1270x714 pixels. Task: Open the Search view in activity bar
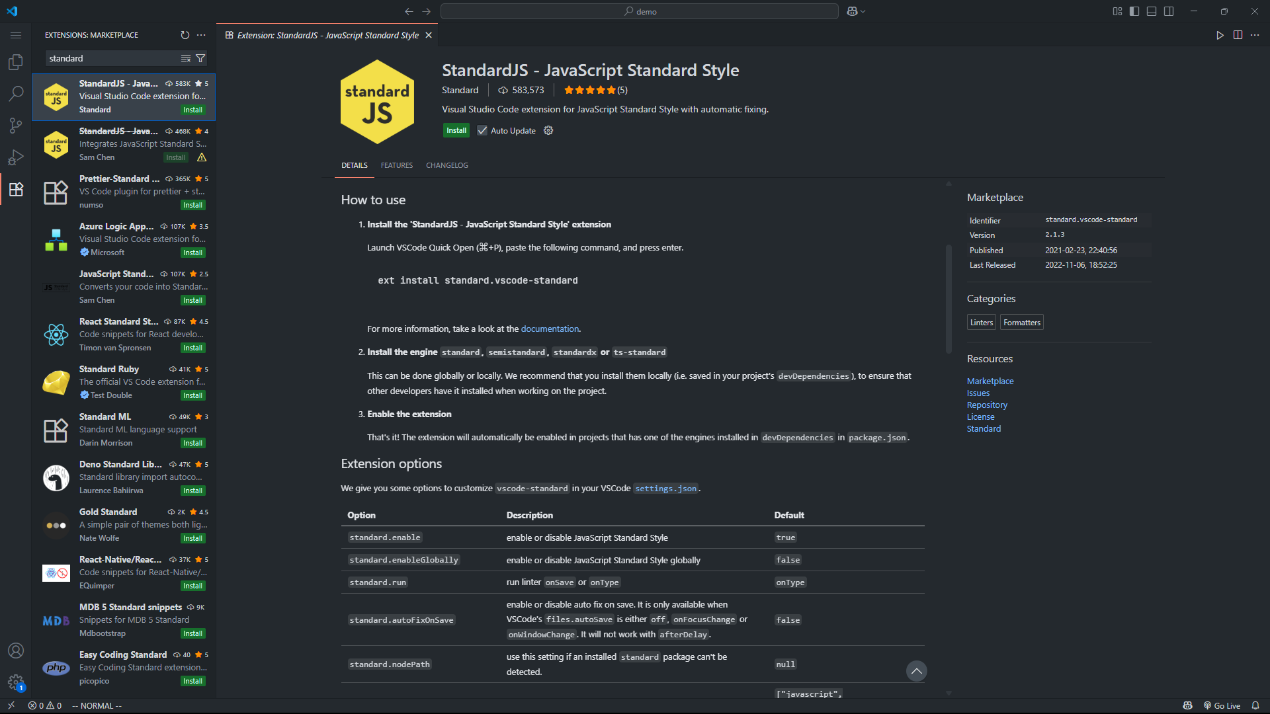pyautogui.click(x=16, y=93)
